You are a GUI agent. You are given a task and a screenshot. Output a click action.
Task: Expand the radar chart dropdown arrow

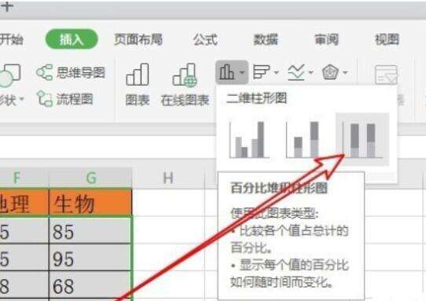click(x=345, y=72)
